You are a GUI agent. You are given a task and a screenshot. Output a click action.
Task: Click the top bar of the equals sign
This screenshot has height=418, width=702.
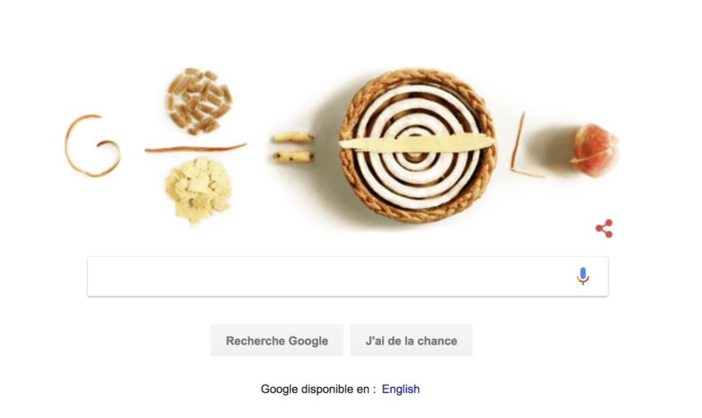pos(293,138)
